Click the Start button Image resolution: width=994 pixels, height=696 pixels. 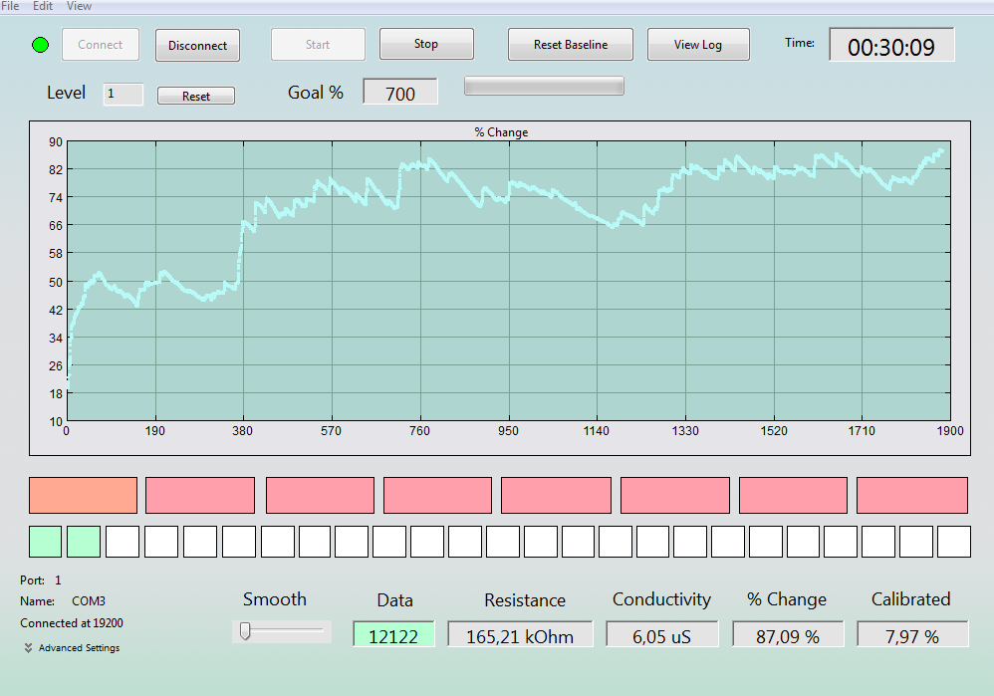click(x=318, y=45)
